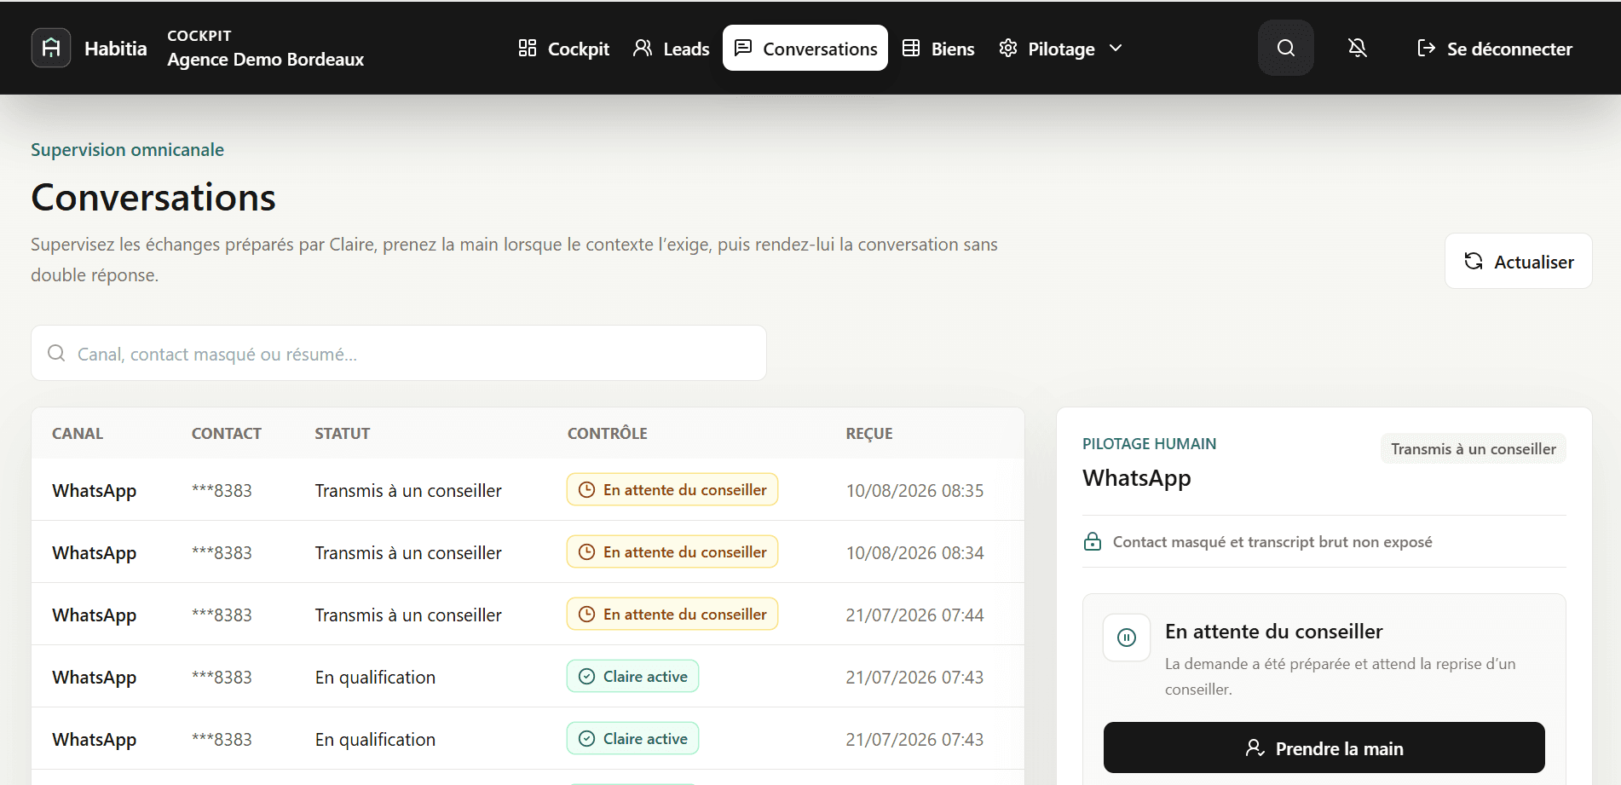
Task: Click the Habitia brand name
Action: point(116,49)
